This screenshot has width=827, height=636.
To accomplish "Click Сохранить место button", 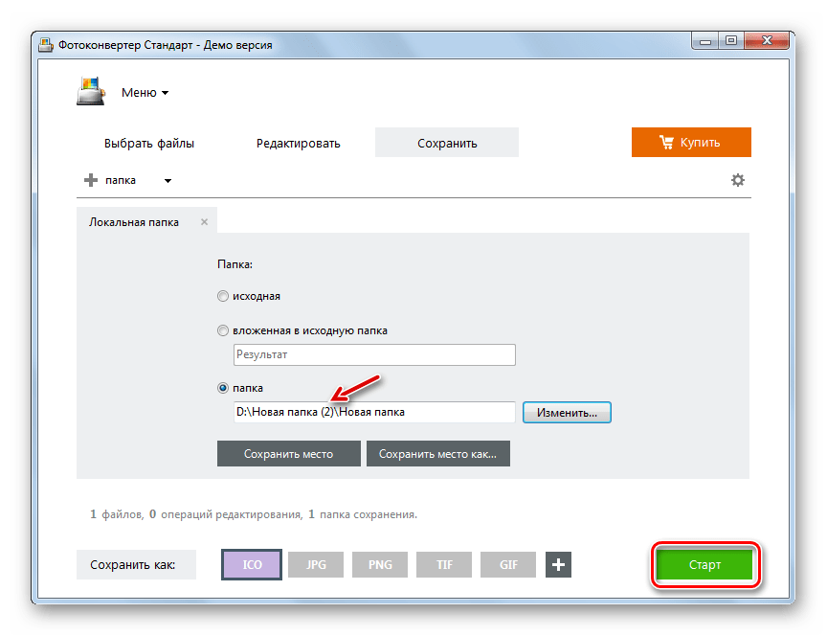I will tap(288, 454).
